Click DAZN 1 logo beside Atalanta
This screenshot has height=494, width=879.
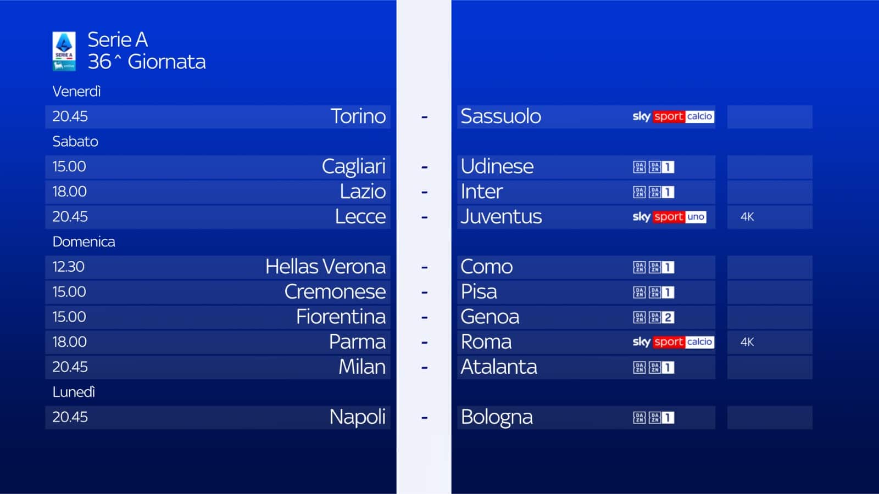pos(653,367)
